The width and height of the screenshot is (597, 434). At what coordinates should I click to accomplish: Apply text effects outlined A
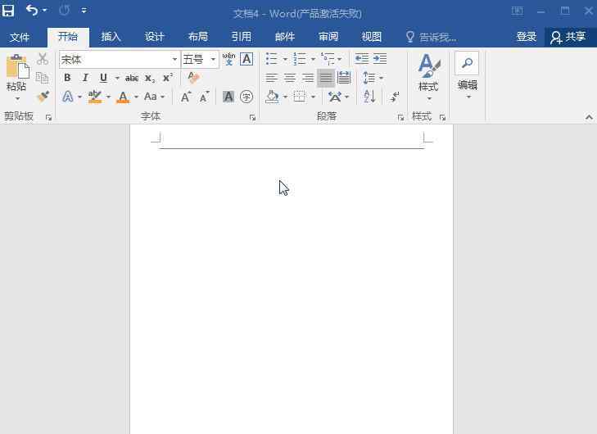pyautogui.click(x=68, y=97)
